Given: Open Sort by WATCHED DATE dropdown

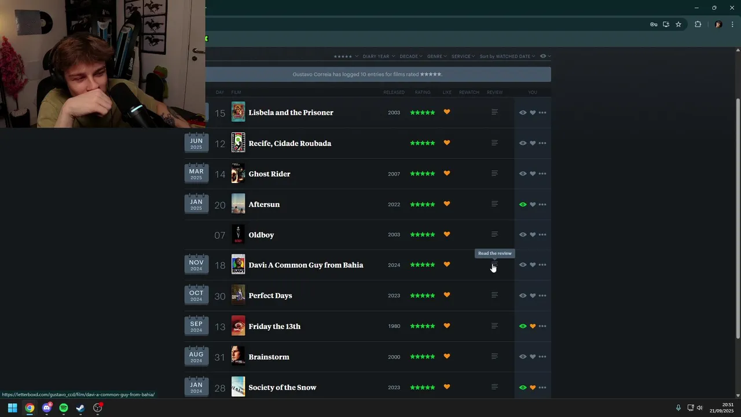Looking at the screenshot, I should click(x=507, y=56).
